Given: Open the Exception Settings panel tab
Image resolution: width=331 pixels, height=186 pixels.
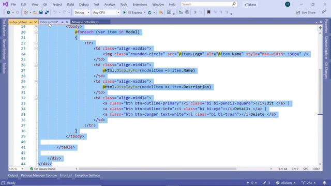Looking at the screenshot, I should pyautogui.click(x=87, y=175).
